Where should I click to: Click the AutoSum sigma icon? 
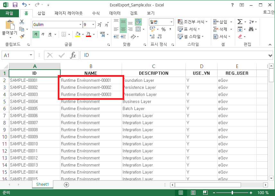pos(240,22)
